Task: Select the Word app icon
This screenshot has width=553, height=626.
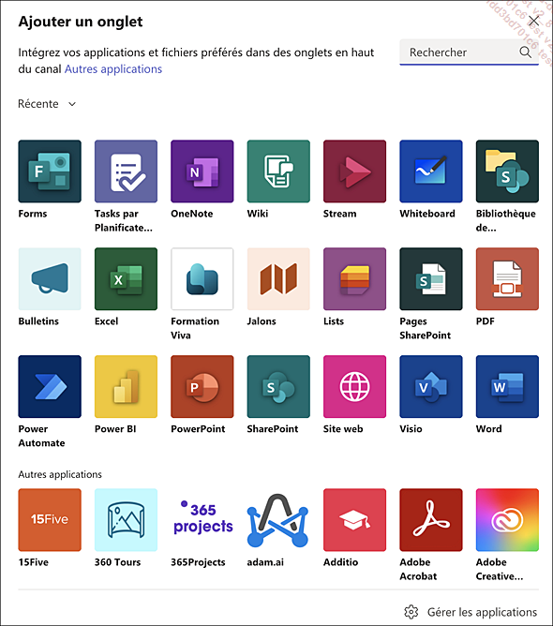Action: tap(507, 387)
